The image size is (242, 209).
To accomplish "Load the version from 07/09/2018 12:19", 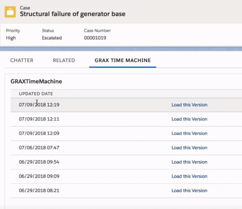I will point(190,105).
